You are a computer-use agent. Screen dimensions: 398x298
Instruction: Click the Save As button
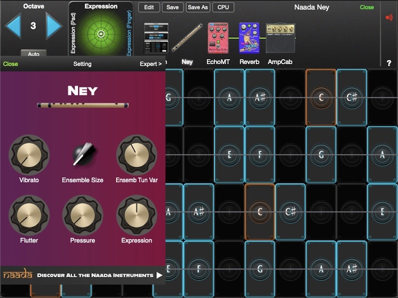198,8
